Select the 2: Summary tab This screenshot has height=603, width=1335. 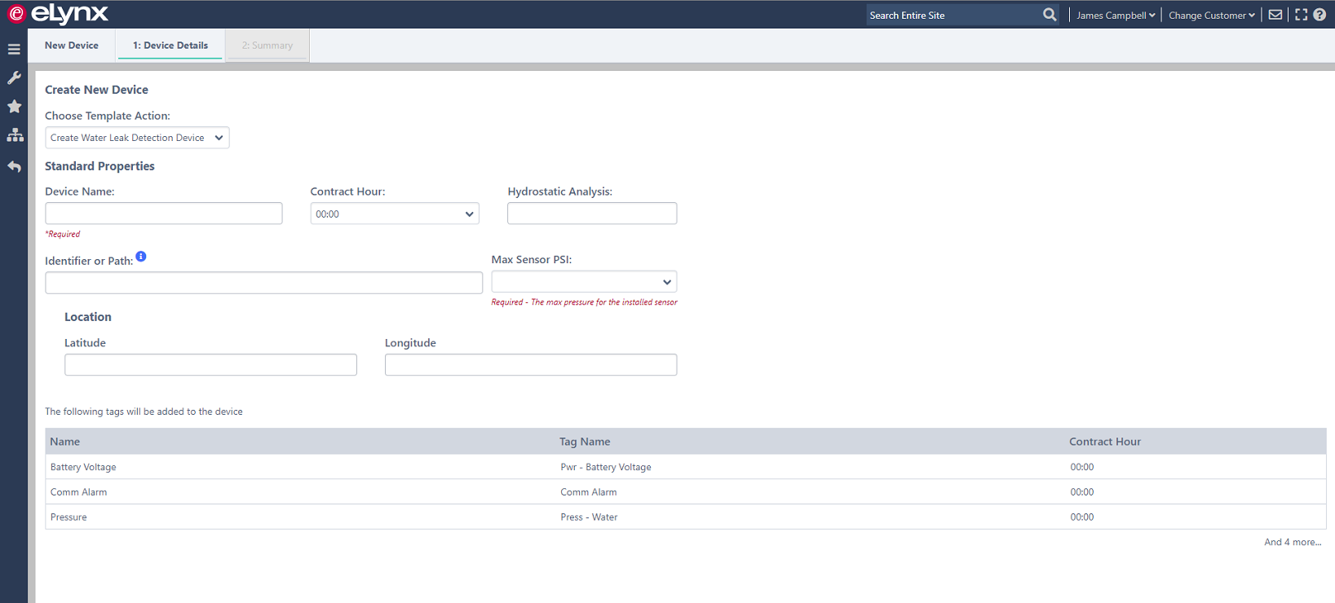coord(267,46)
